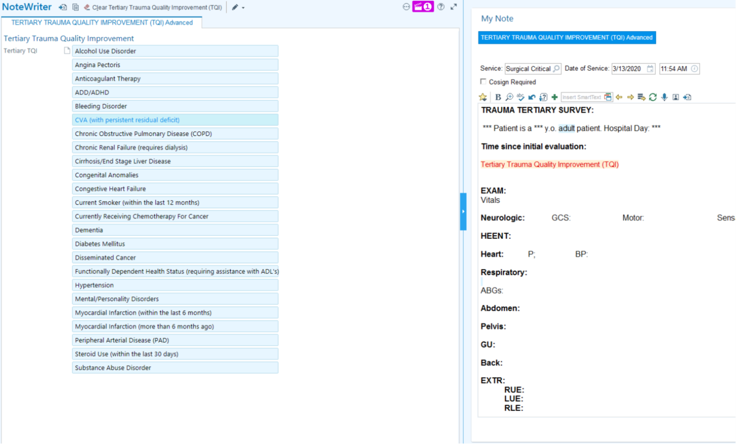
Task: Click Clear Tertiary Trauma Quality Improvement button
Action: coord(153,7)
